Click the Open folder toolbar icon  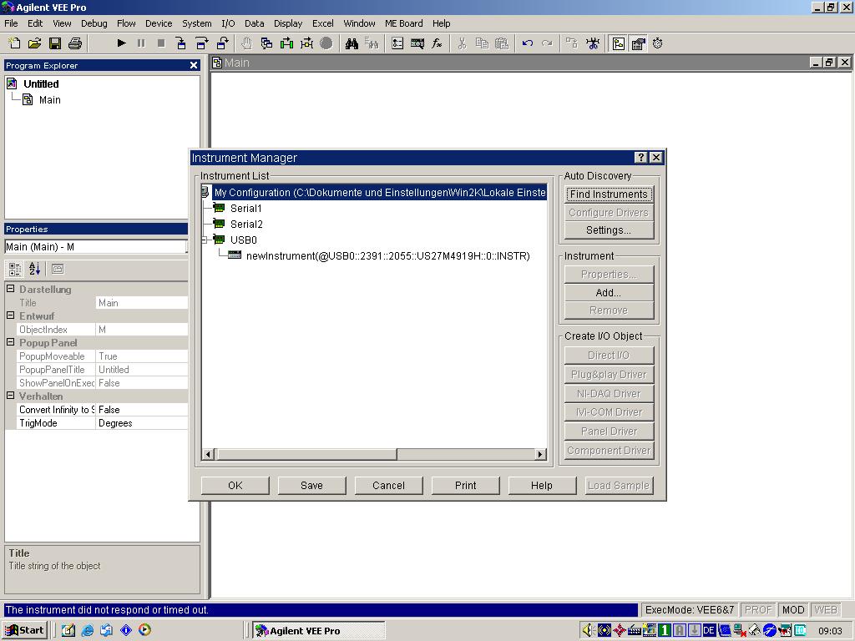34,43
